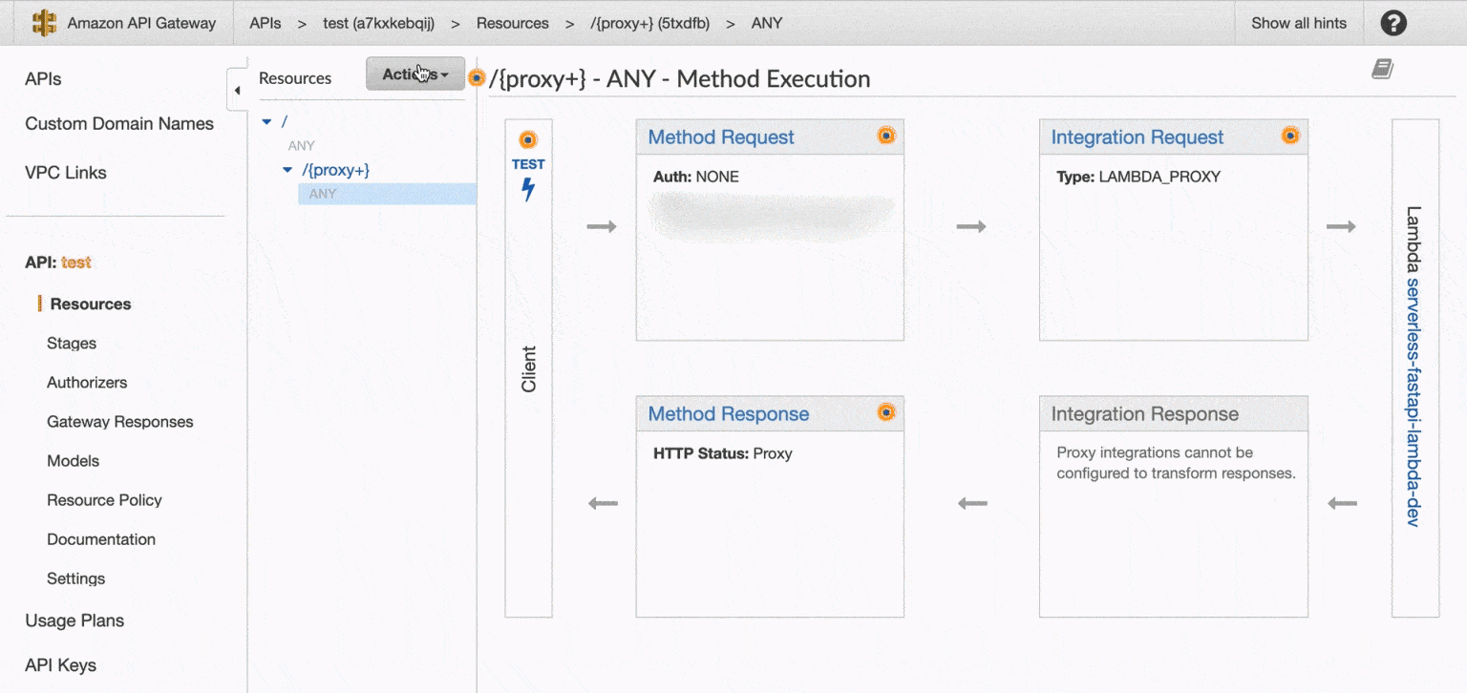Viewport: 1467px width, 693px height.
Task: Click the APIs breadcrumb link
Action: (x=266, y=23)
